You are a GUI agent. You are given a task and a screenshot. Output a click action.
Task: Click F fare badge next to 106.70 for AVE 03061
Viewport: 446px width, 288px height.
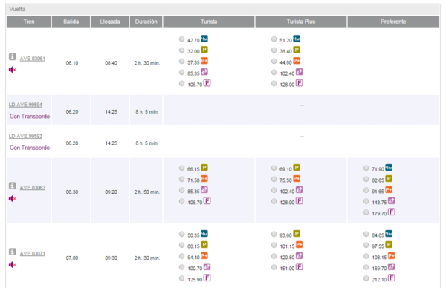click(207, 83)
